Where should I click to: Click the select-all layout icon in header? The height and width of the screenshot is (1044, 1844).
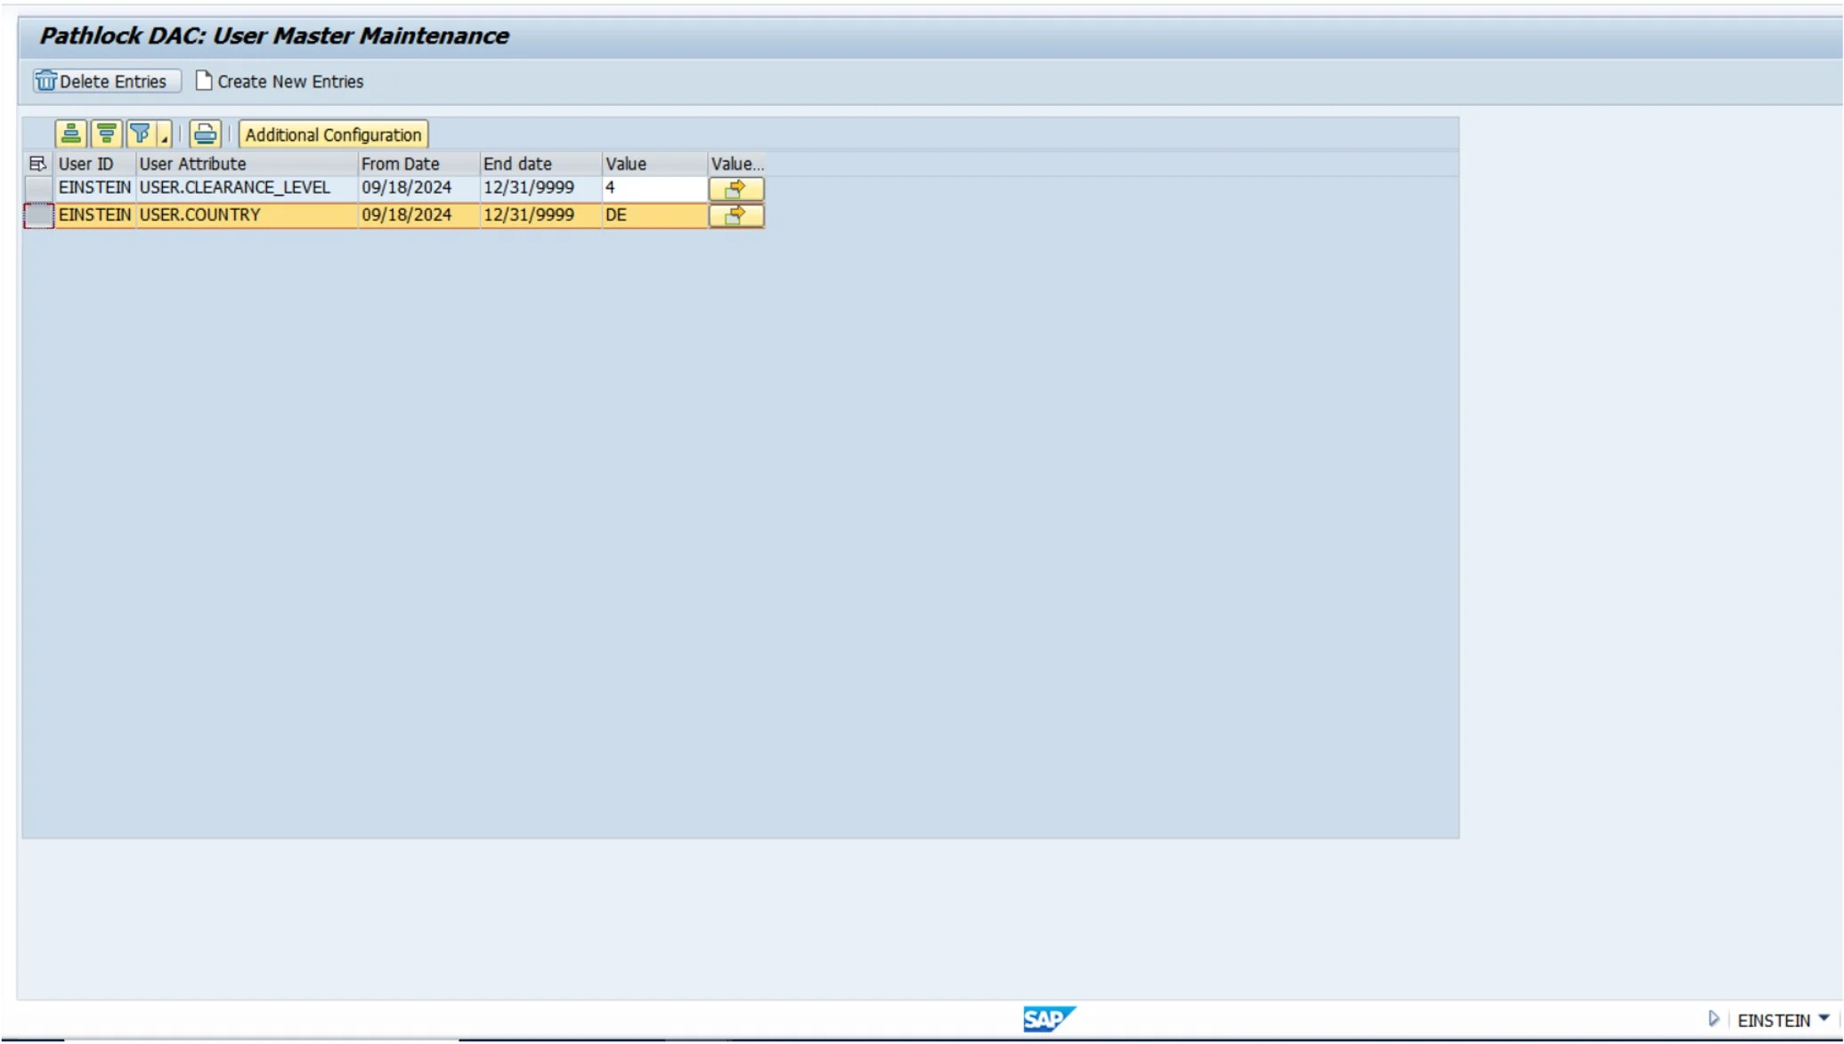coord(37,164)
